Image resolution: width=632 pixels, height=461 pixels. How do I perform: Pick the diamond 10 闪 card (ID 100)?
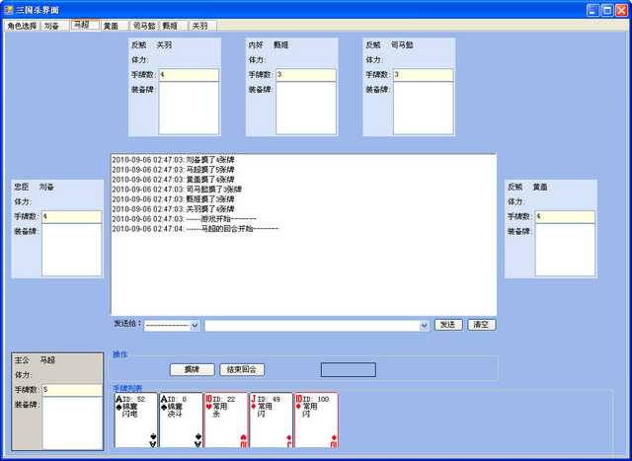tap(316, 420)
